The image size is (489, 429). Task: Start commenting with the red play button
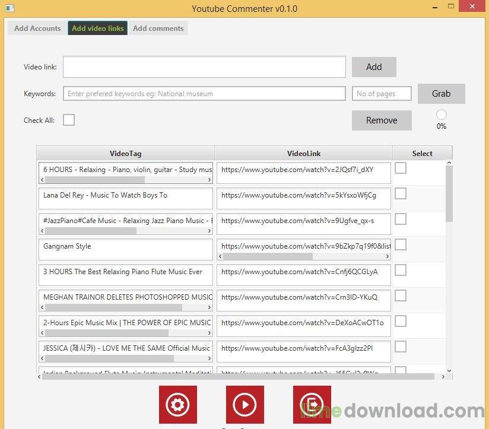click(x=245, y=404)
